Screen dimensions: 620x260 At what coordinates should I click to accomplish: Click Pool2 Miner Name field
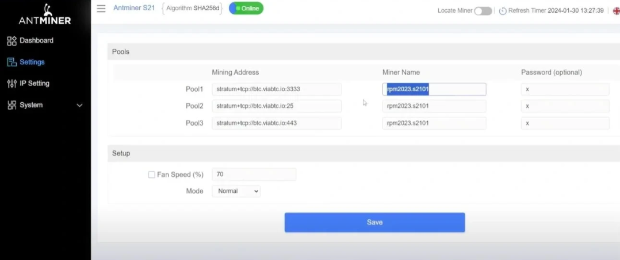tap(434, 106)
